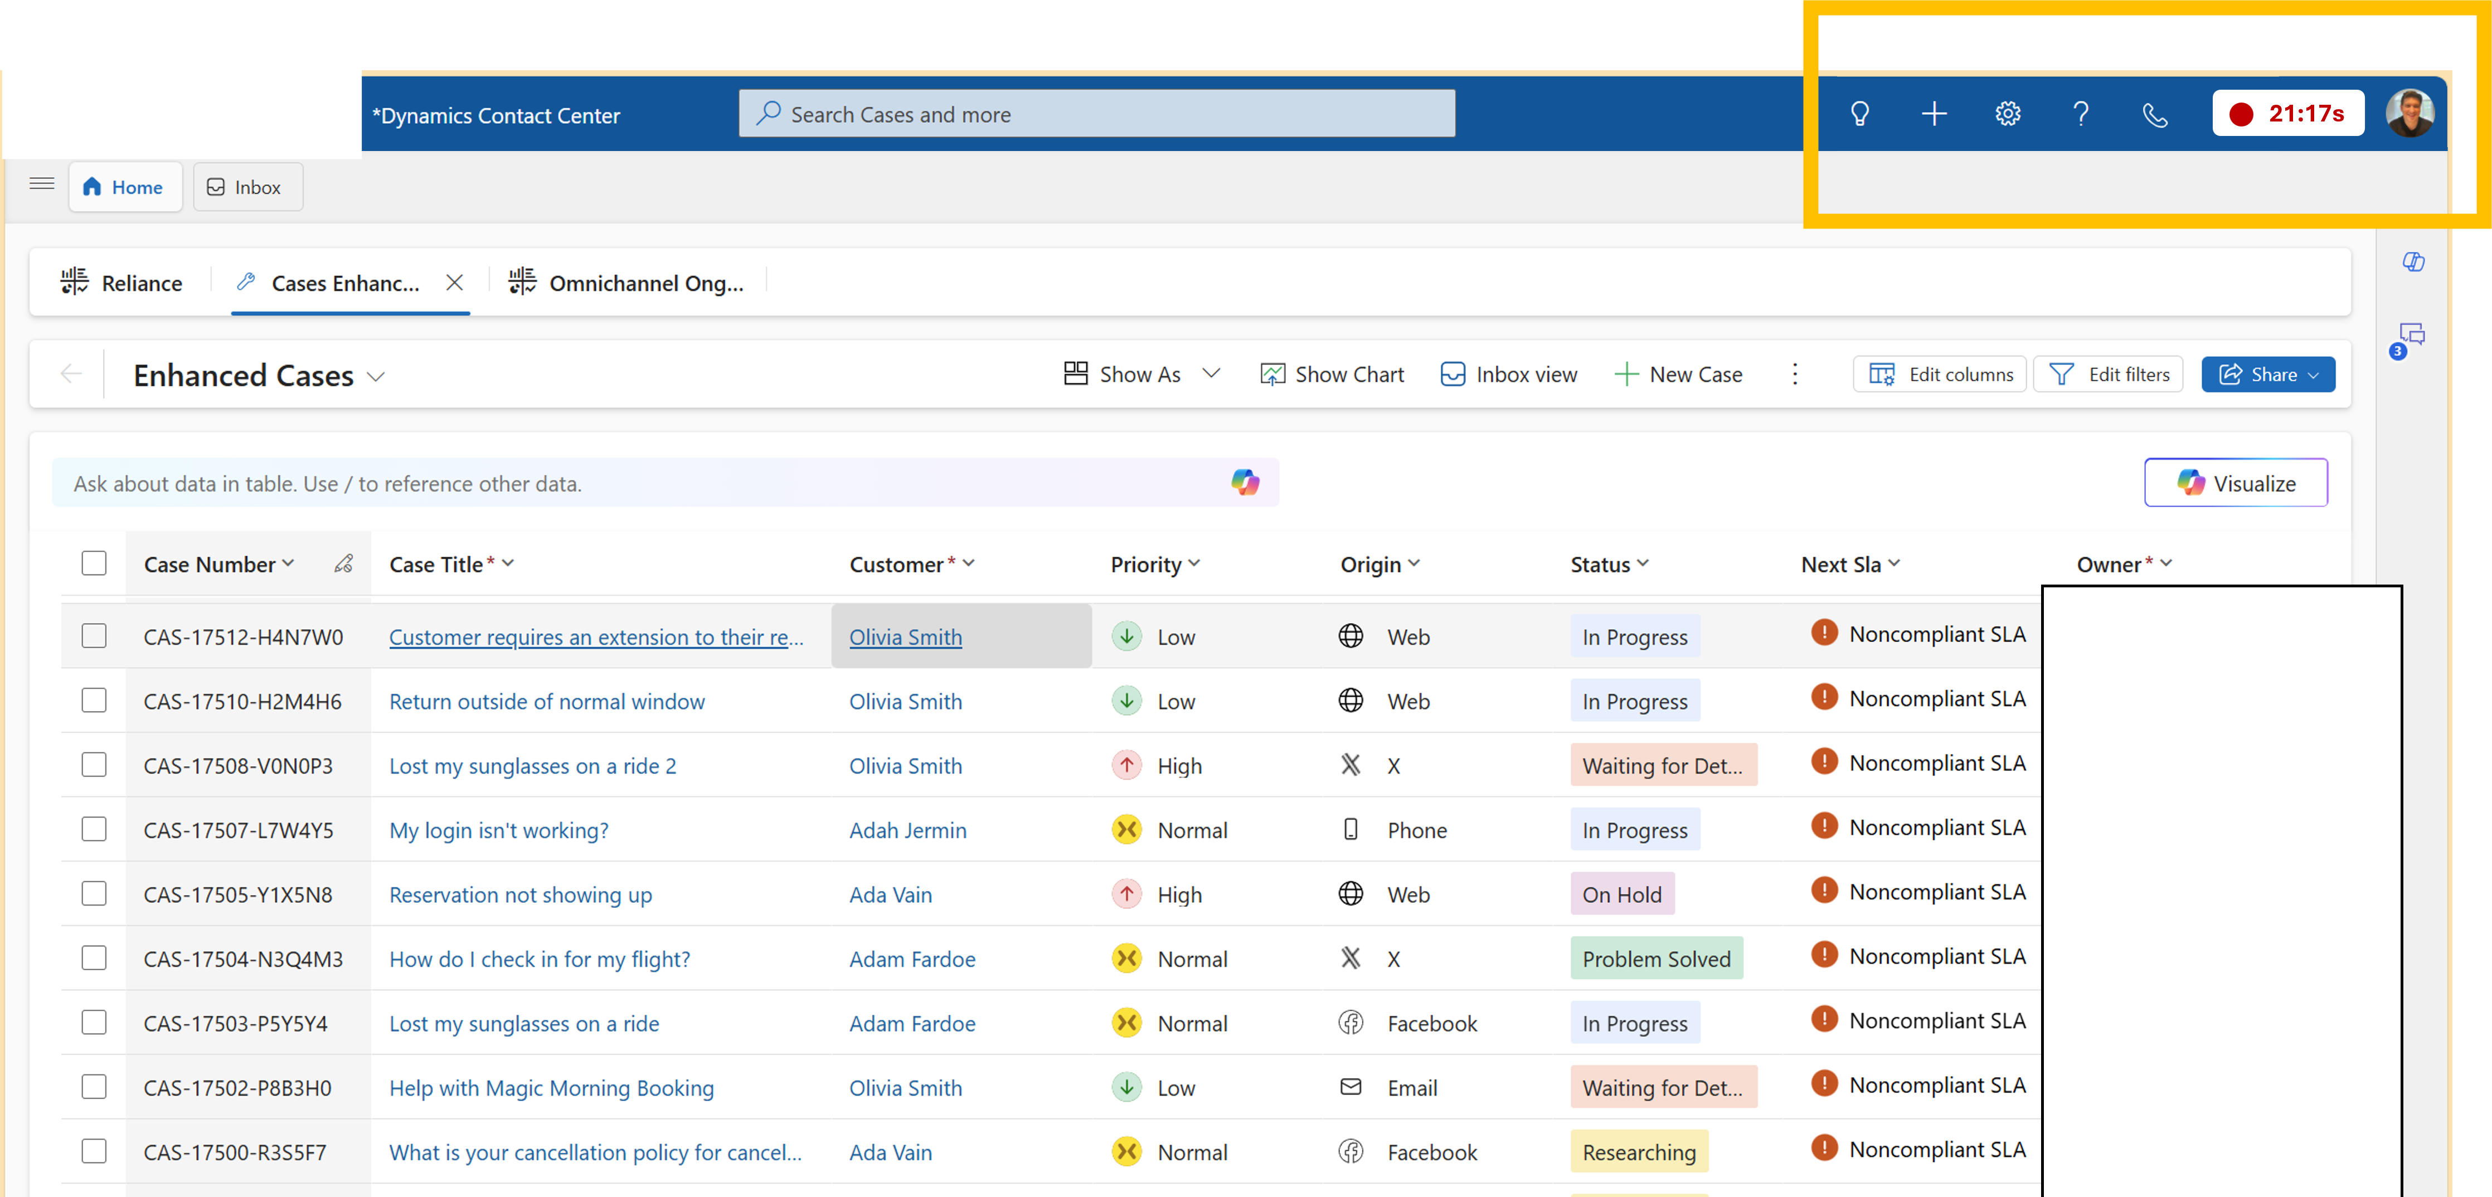Open the user profile avatar
This screenshot has width=2492, height=1197.
click(x=2410, y=114)
